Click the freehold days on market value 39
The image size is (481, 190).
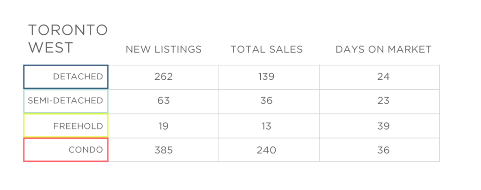383,126
